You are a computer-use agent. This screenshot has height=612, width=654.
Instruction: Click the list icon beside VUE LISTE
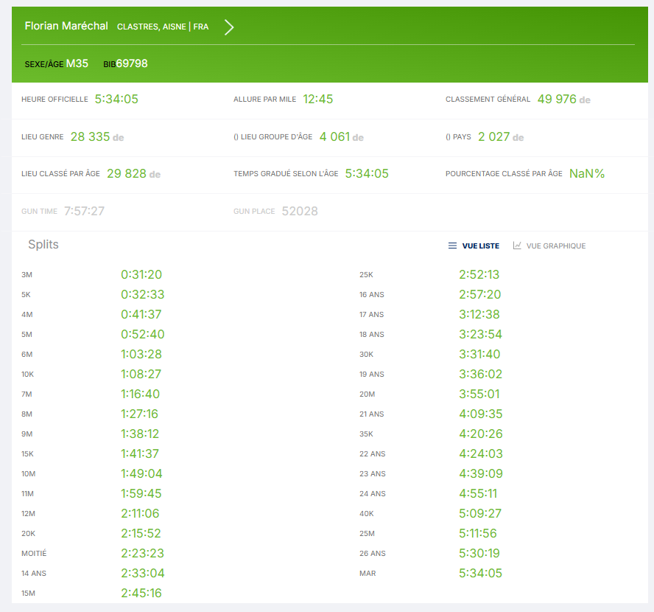(x=453, y=246)
